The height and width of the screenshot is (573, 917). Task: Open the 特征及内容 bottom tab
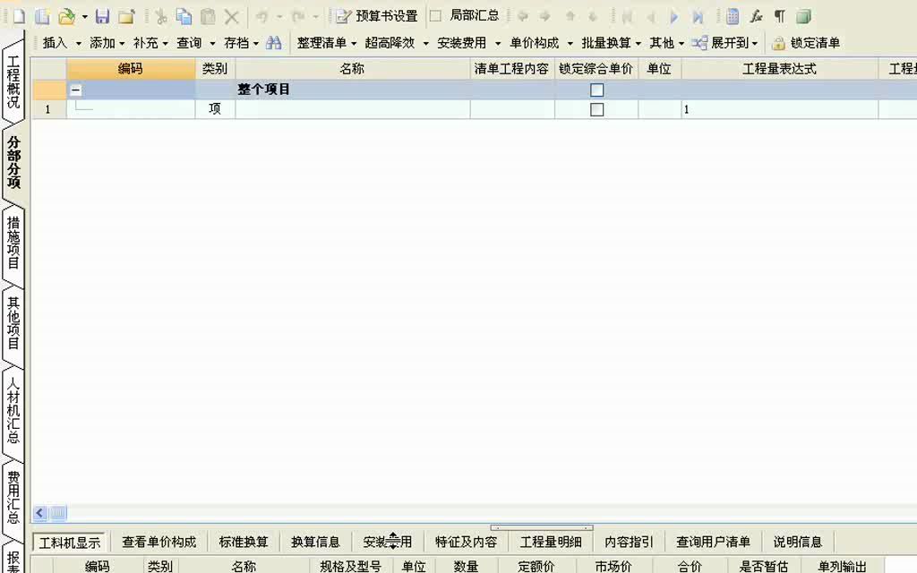pyautogui.click(x=465, y=541)
